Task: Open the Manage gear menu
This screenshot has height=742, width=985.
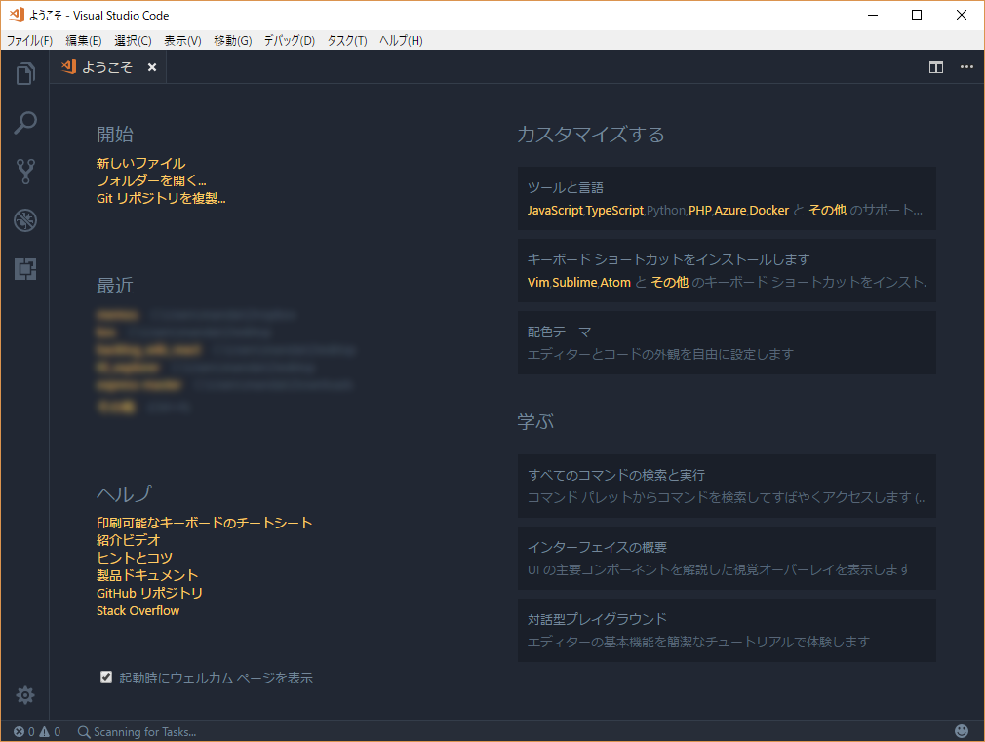Action: click(25, 695)
